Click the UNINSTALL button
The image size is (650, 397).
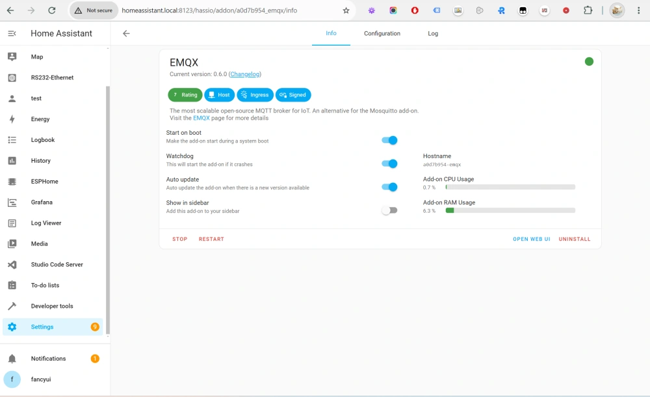[x=574, y=239]
